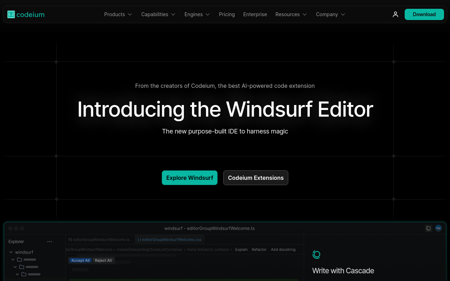Viewport: 450px width, 281px height.
Task: Open the Enterprise menu item
Action: [x=255, y=14]
